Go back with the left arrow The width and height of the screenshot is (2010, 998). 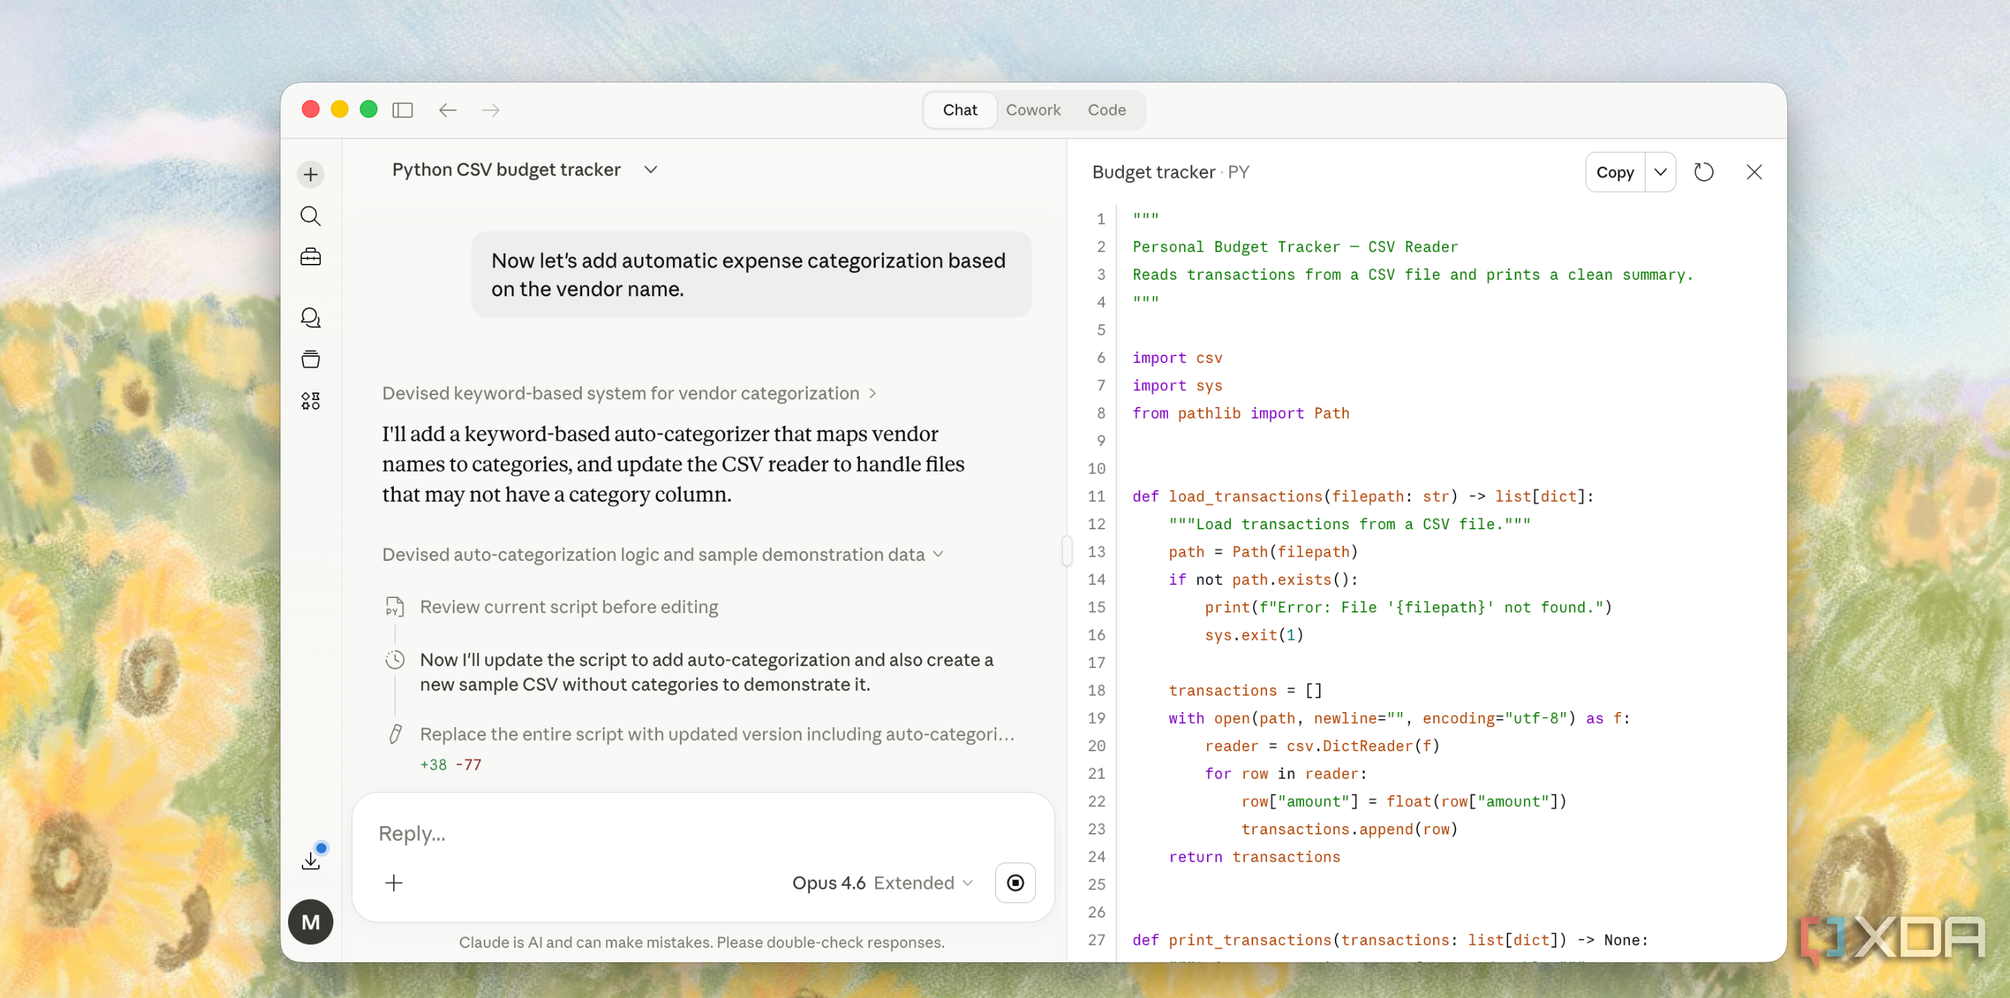tap(447, 110)
